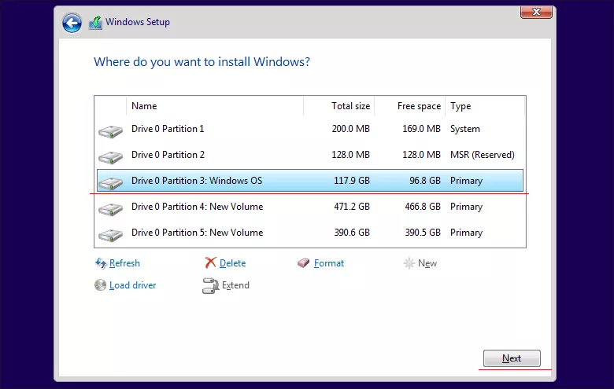
Task: Click the drive icon for Partition 2
Action: pyautogui.click(x=110, y=157)
